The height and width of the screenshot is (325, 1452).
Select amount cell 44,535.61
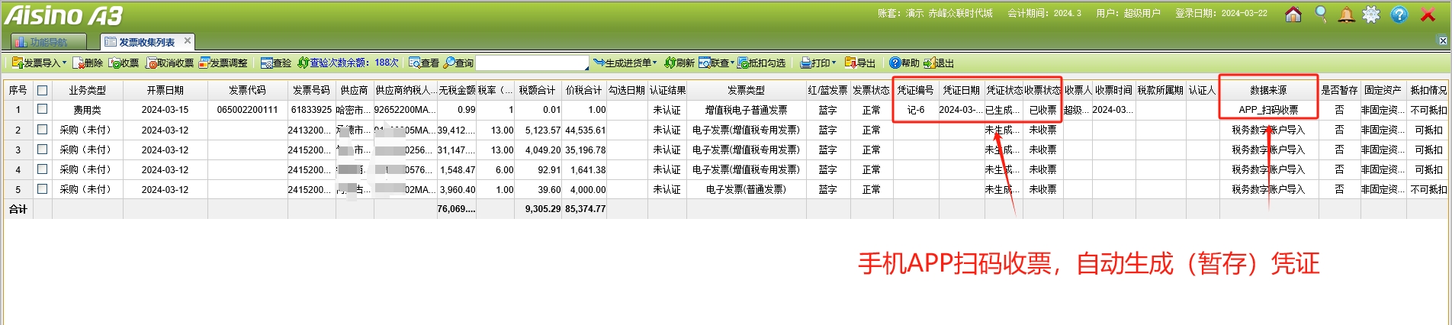(x=585, y=130)
